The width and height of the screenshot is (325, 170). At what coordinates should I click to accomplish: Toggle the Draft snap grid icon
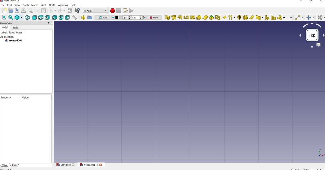(320, 18)
